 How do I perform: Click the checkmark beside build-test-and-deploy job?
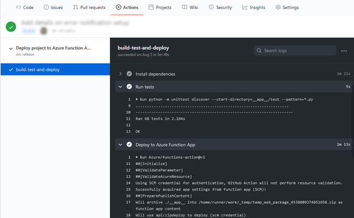(x=11, y=70)
